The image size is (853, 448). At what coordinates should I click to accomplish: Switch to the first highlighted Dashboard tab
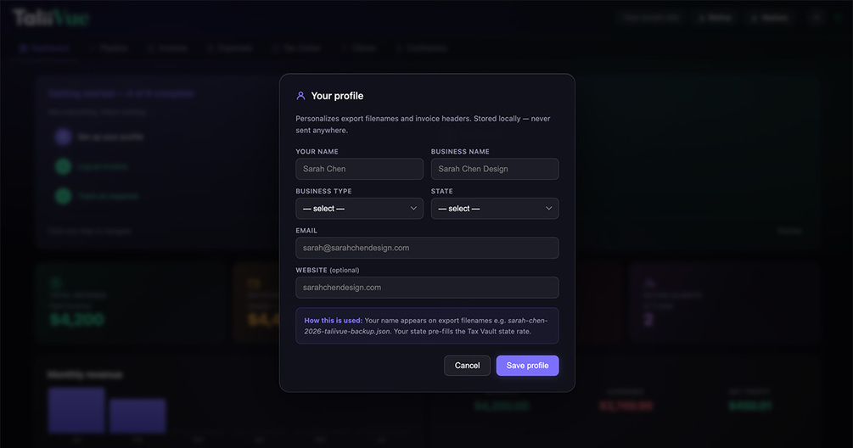tap(45, 48)
